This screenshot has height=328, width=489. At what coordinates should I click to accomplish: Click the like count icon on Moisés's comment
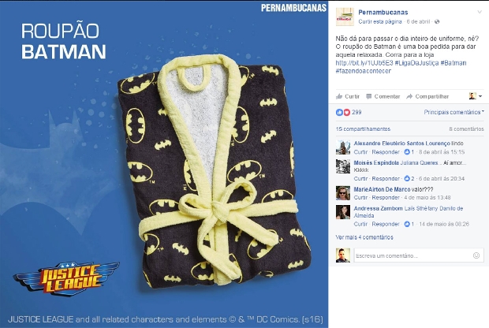[407, 179]
